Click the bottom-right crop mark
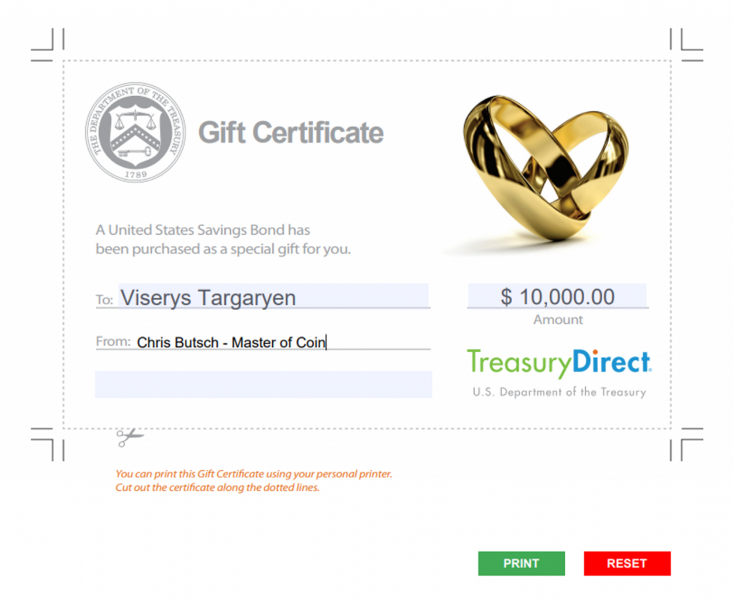 click(x=686, y=444)
